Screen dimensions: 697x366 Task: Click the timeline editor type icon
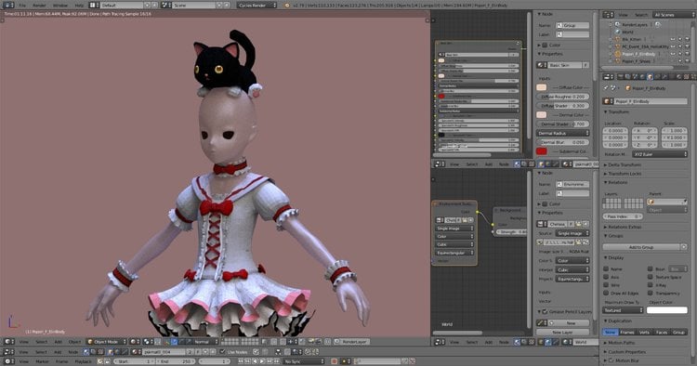coord(8,361)
